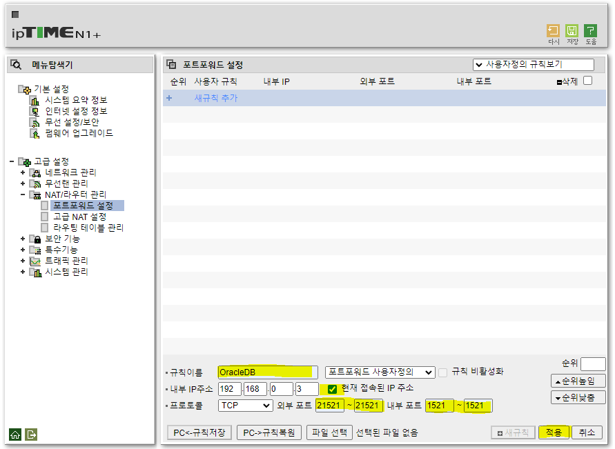The height and width of the screenshot is (449, 615).
Task: Click the first IP octet field 192
Action: coord(229,389)
